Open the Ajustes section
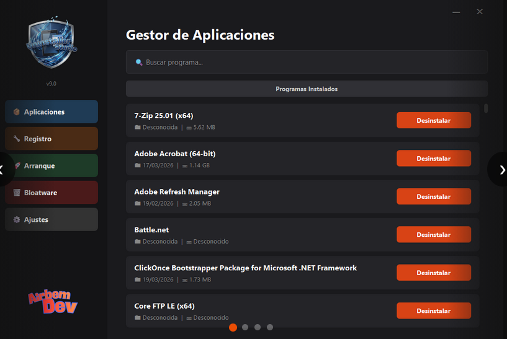Image resolution: width=507 pixels, height=339 pixels. (52, 219)
